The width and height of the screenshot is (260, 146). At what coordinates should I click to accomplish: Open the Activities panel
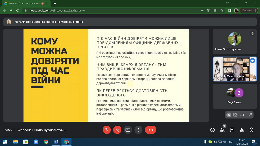tap(242, 130)
